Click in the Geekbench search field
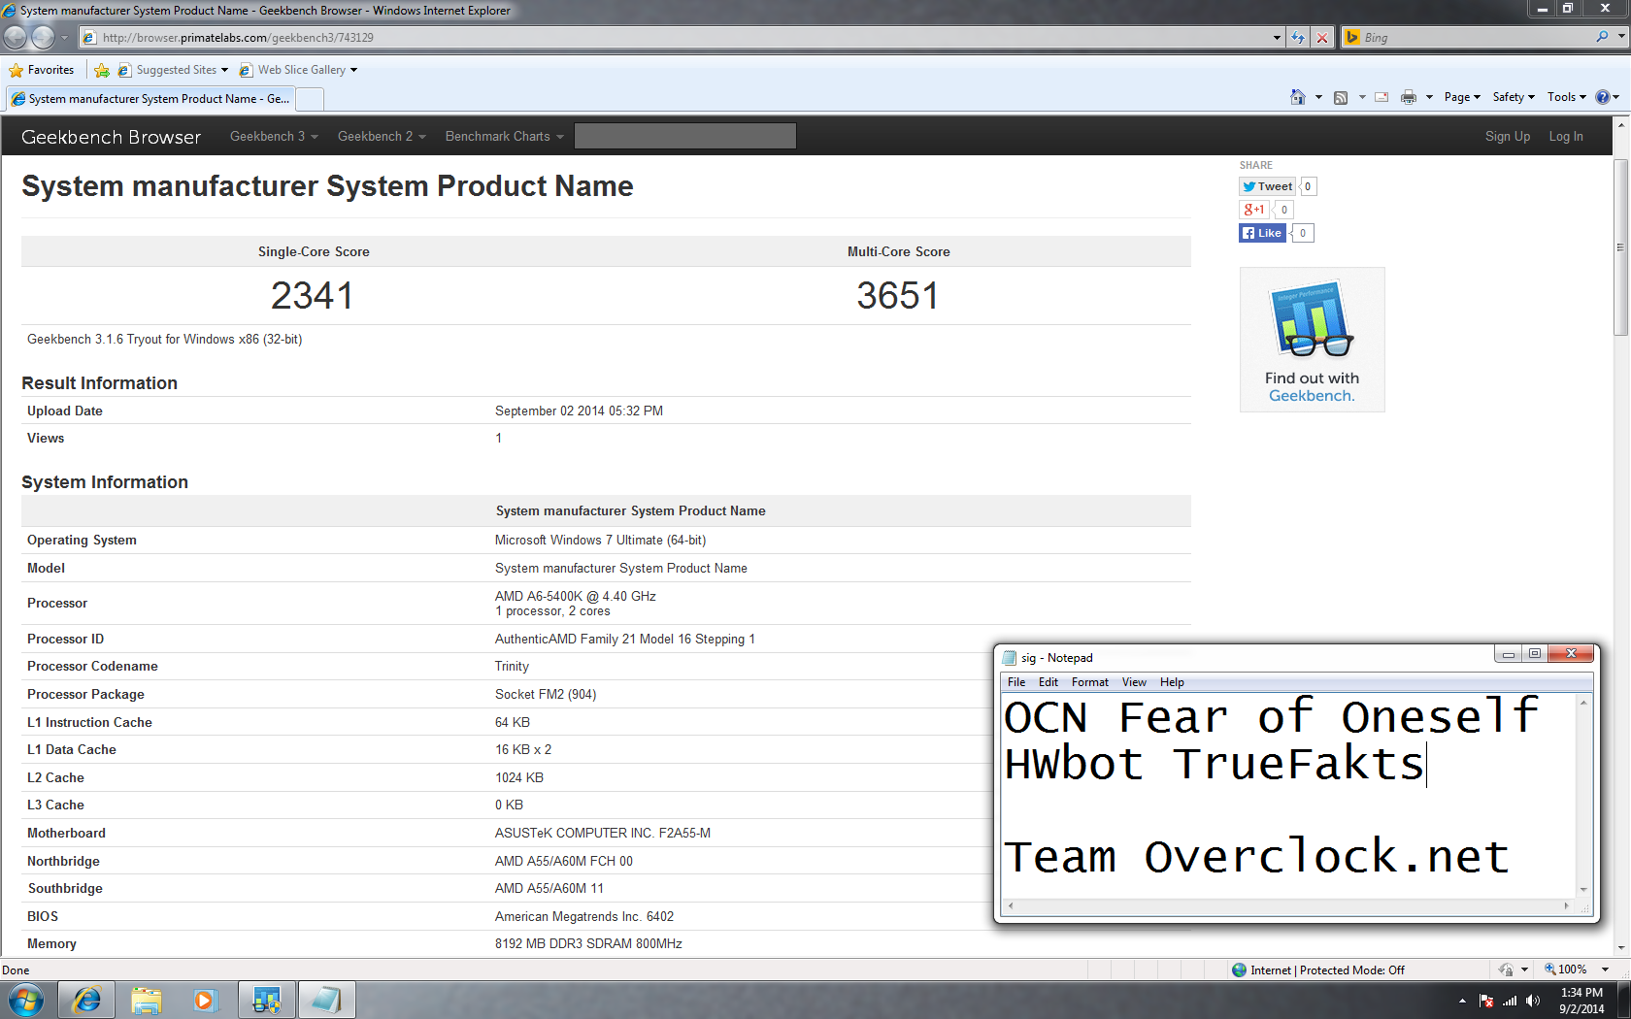Screen dimensions: 1631x1019 click(x=684, y=136)
